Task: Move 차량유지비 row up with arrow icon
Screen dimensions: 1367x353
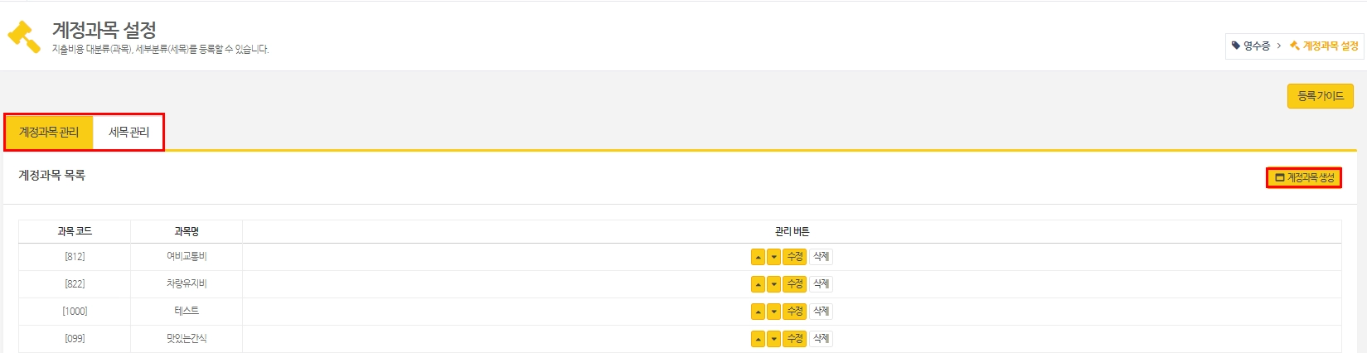Action: click(758, 284)
